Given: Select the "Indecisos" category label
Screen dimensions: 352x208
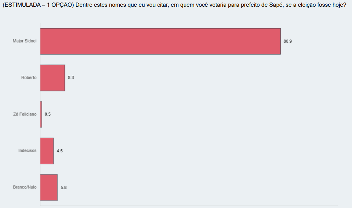Looking at the screenshot, I should pos(27,151).
